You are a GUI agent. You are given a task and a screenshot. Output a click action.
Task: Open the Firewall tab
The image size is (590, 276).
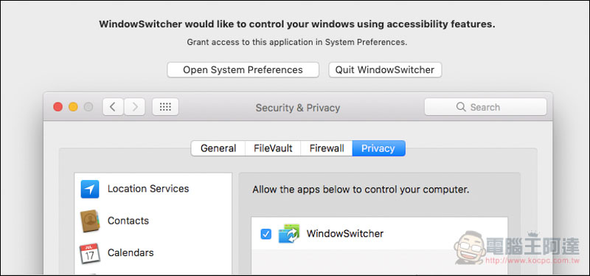click(327, 148)
